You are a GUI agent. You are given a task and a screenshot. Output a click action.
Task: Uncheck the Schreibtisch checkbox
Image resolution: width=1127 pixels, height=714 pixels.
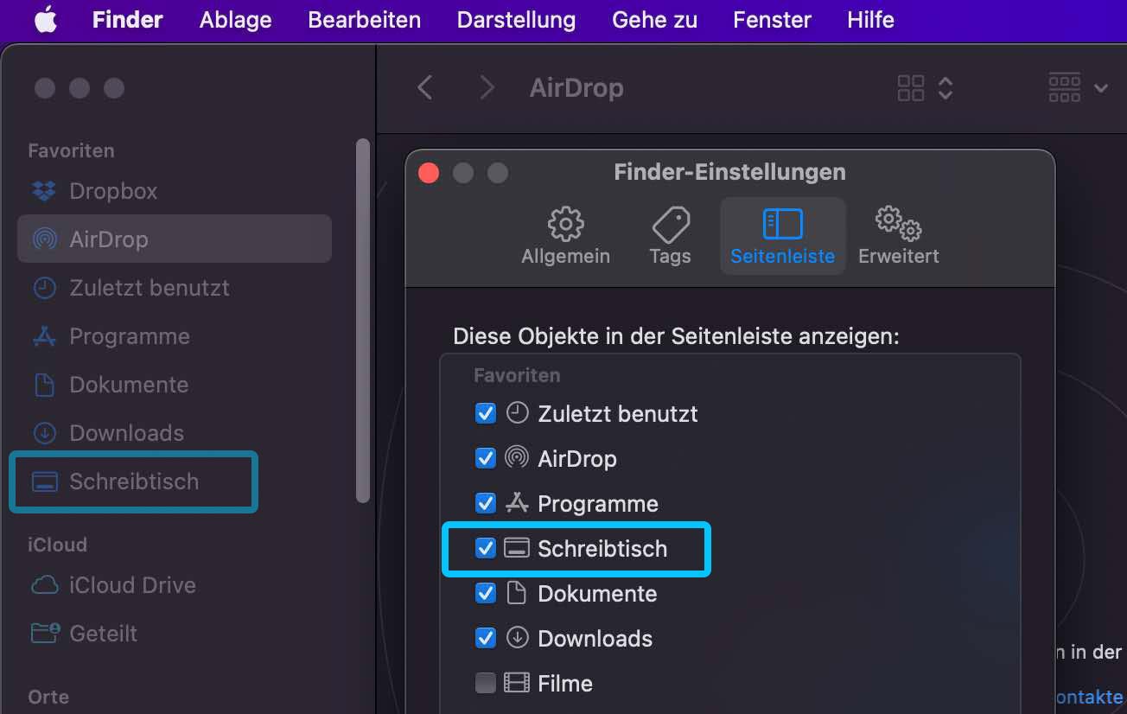486,548
